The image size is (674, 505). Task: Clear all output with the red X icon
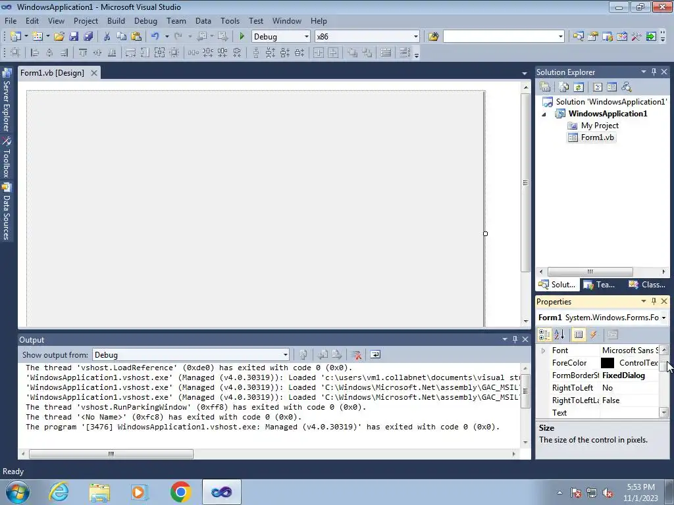coord(356,354)
